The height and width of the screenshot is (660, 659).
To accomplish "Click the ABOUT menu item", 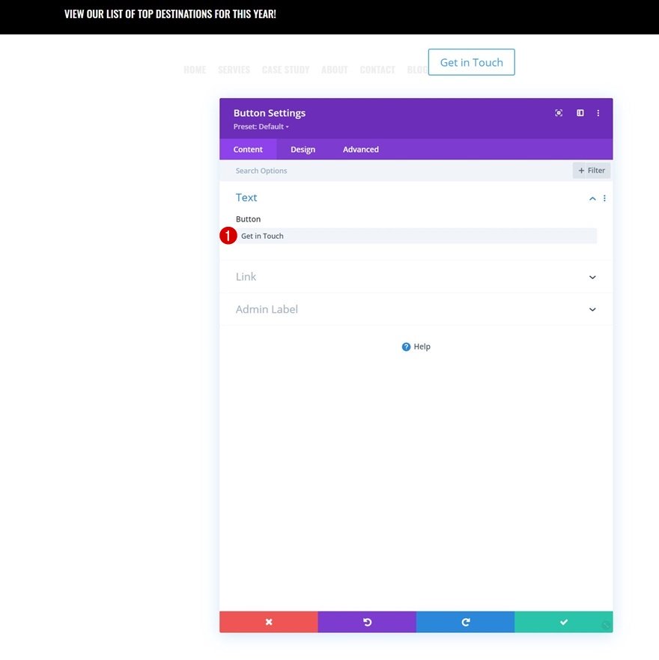I will [335, 70].
